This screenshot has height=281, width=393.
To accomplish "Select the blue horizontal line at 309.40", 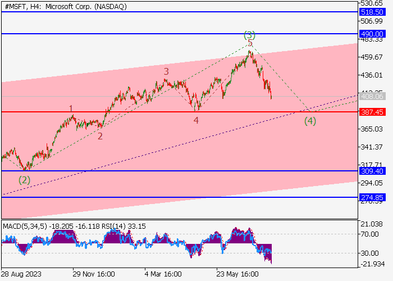I will 180,171.
